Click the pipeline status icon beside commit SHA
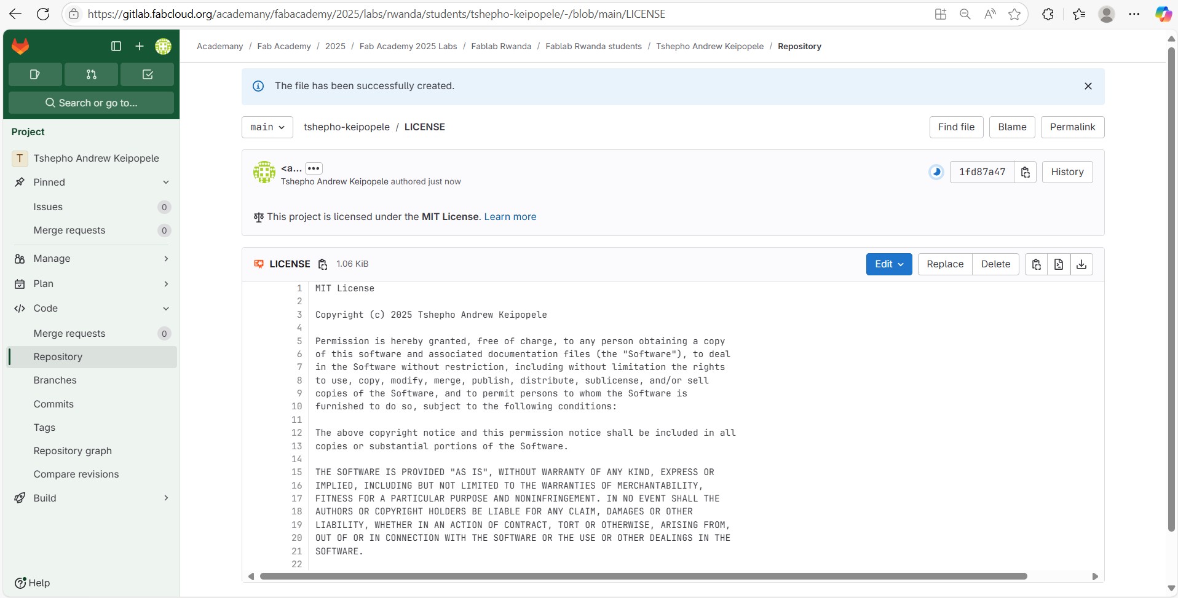 coord(936,172)
